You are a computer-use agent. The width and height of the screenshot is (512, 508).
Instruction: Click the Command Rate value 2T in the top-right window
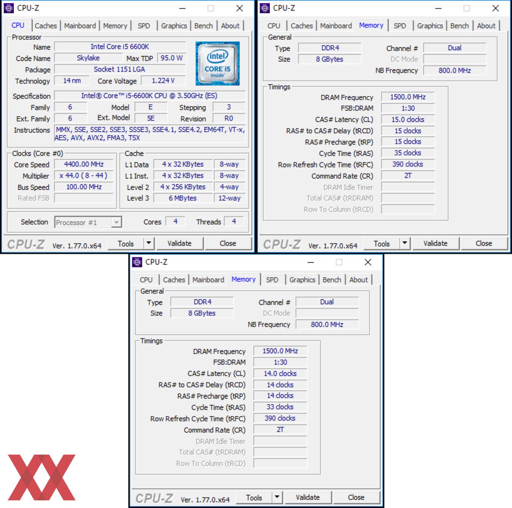coord(408,175)
